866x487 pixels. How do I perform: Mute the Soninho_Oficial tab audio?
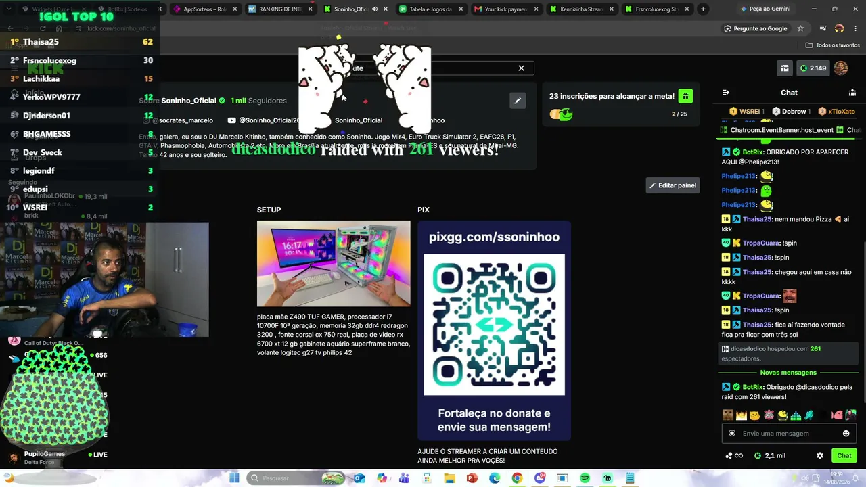(375, 9)
